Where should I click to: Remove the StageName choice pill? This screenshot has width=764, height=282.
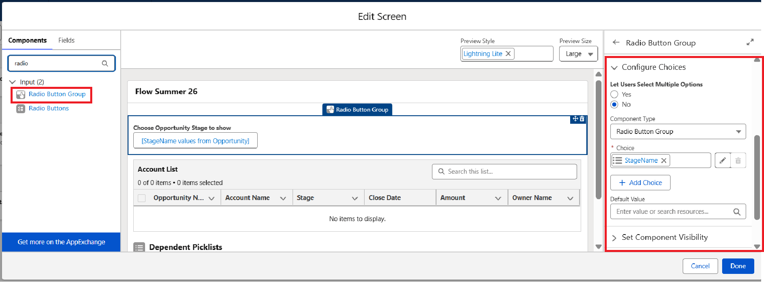click(664, 160)
